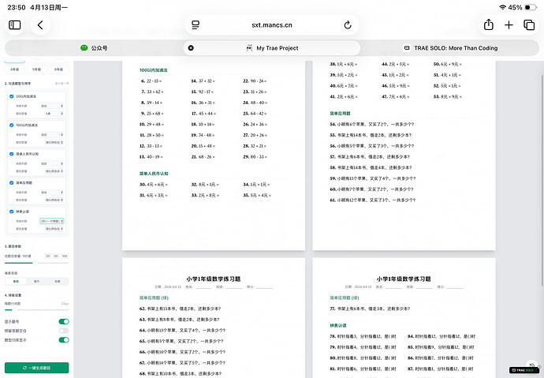544x378 pixels.
Task: Switch to TRAE SOLO: More Than Coding tab
Action: (450, 48)
